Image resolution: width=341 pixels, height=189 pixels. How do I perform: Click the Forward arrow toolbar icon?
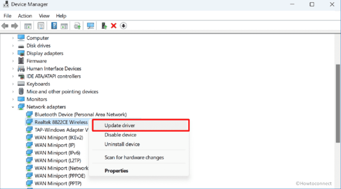pos(15,26)
